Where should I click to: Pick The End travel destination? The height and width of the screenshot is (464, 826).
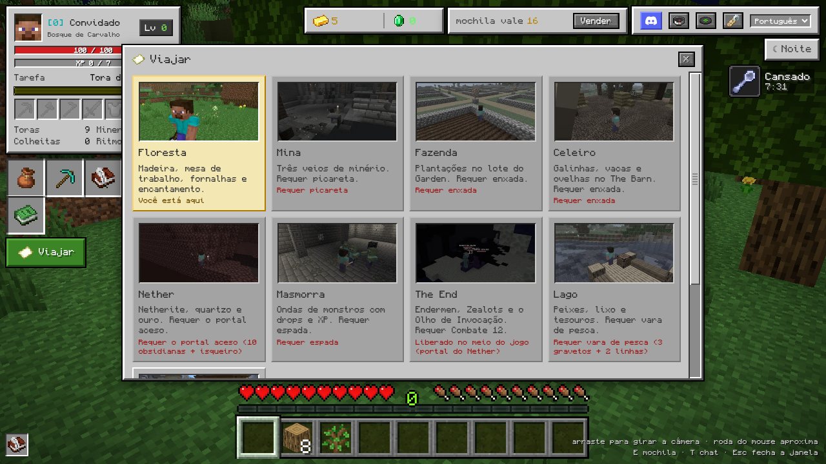coord(476,289)
